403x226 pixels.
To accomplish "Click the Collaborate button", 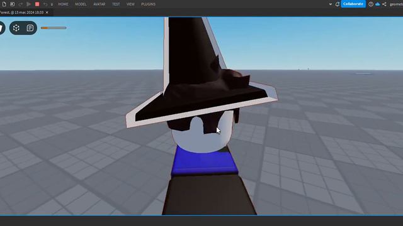I will click(x=353, y=4).
